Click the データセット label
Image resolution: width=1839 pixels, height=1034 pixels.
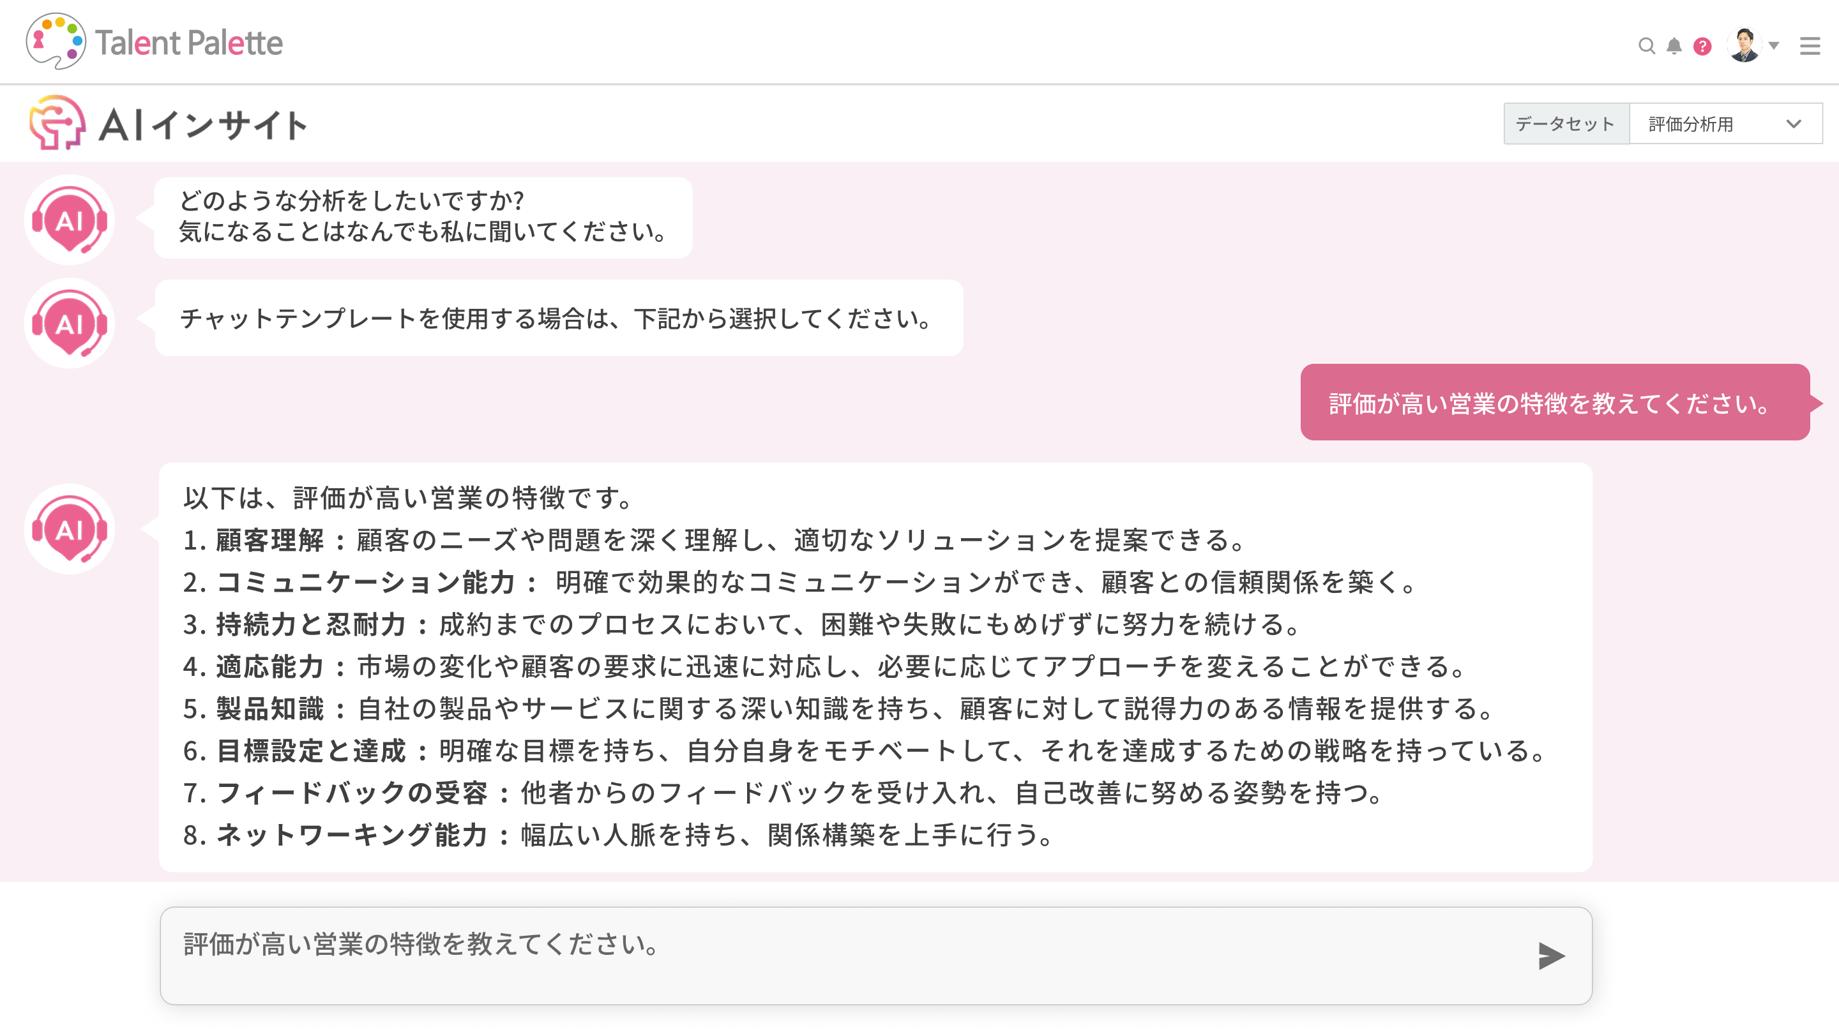point(1566,124)
